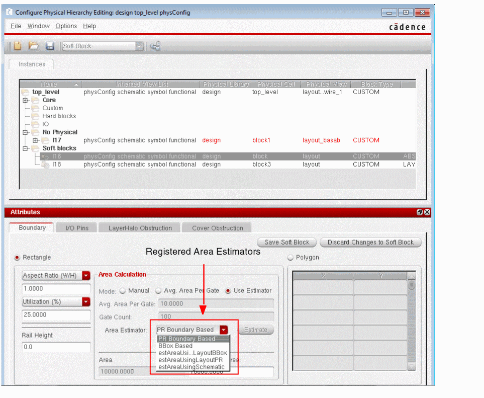Close the Attributes panel with X icon
Image resolution: width=484 pixels, height=398 pixels.
pyautogui.click(x=427, y=212)
